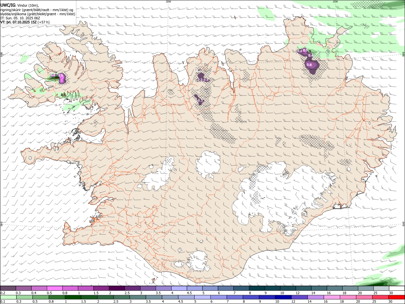Click the 'VT: þri. 07.10.2025 15Z (+57 h)' line

tap(25, 22)
